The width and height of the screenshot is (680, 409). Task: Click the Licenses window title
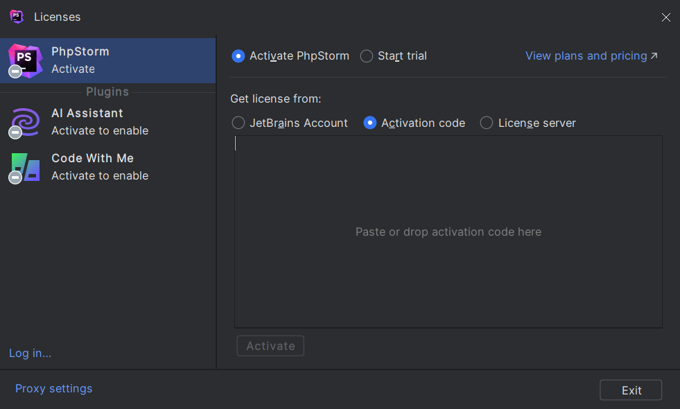click(x=58, y=17)
